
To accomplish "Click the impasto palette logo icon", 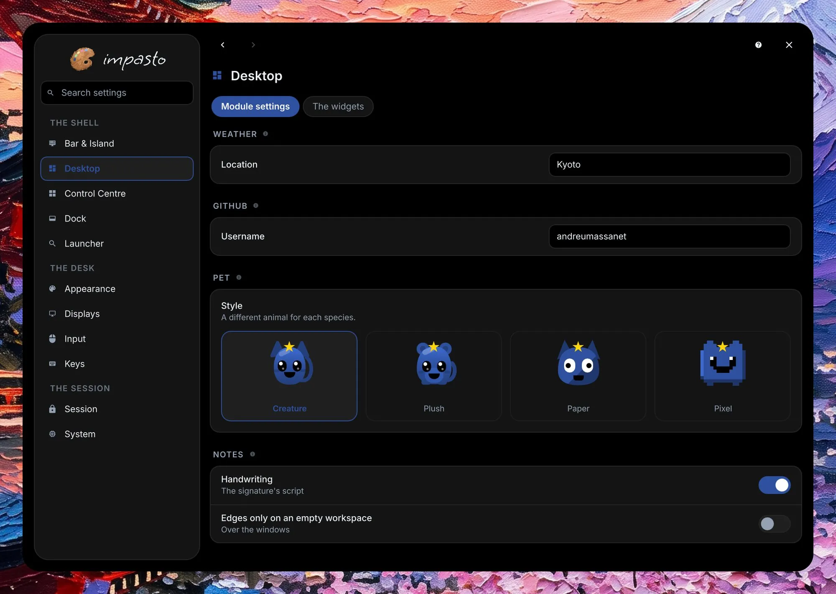I will point(82,59).
